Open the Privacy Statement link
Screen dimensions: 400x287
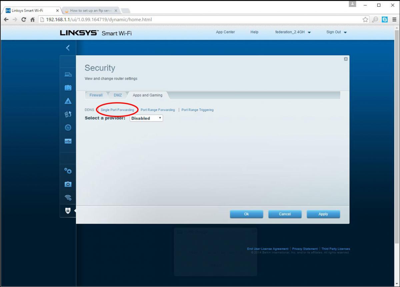pyautogui.click(x=305, y=249)
